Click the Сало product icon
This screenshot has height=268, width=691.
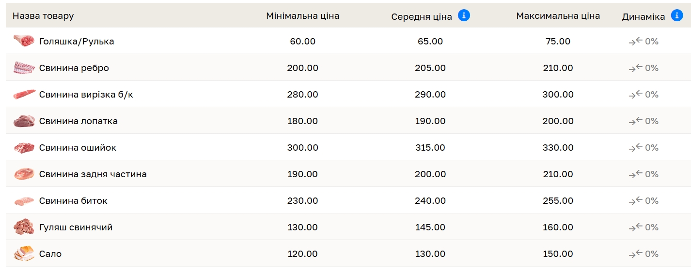(24, 254)
